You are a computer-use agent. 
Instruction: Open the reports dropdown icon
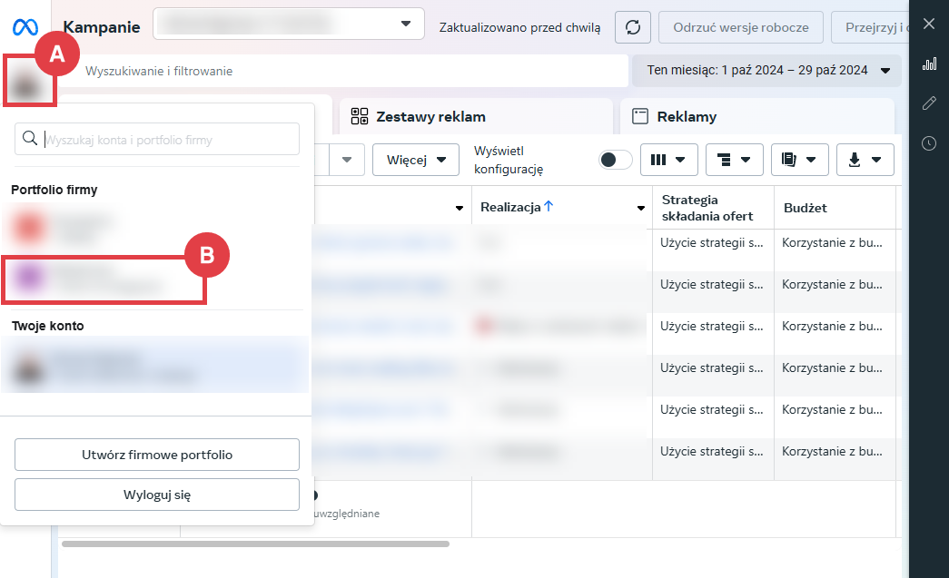799,160
